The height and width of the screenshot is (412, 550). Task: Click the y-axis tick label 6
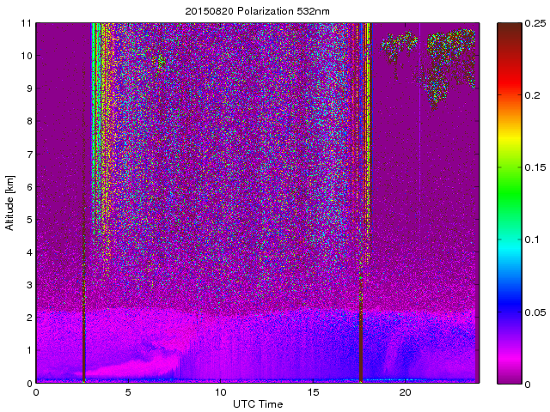point(27,186)
